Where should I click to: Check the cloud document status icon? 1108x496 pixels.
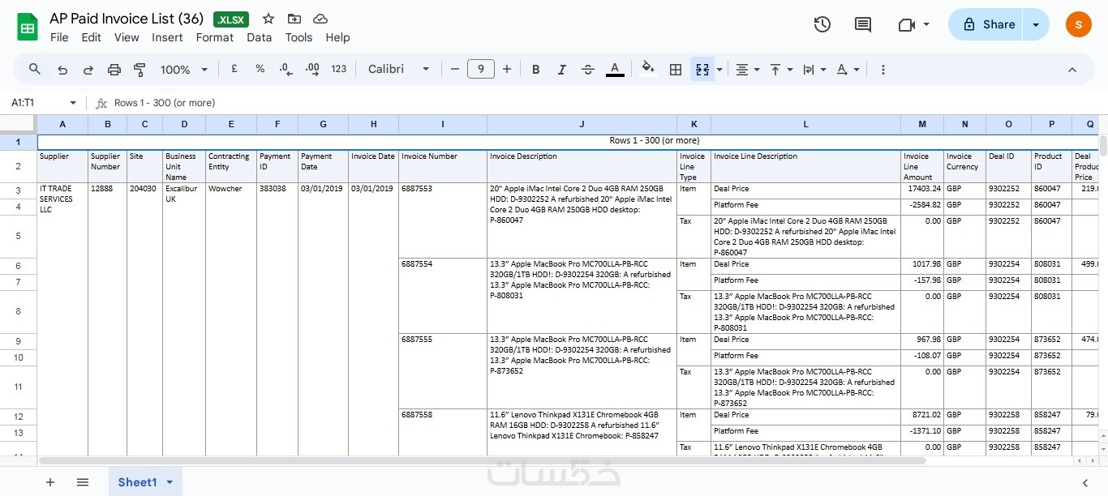tap(320, 19)
